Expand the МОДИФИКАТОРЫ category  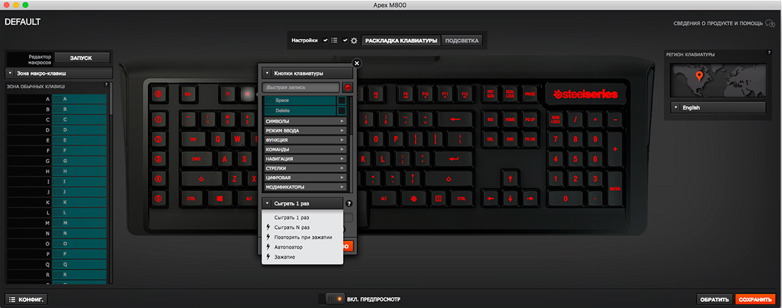(x=305, y=187)
